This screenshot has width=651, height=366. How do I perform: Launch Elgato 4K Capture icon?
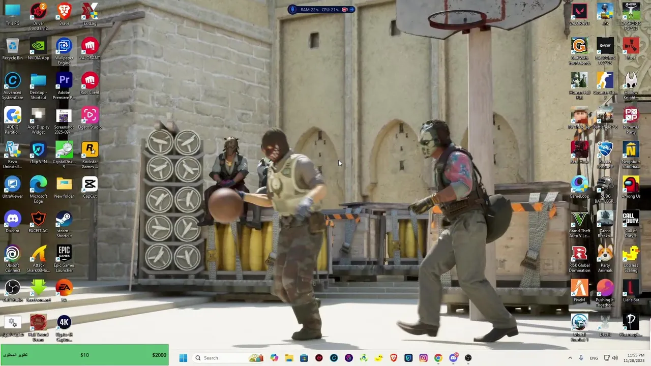click(x=64, y=327)
